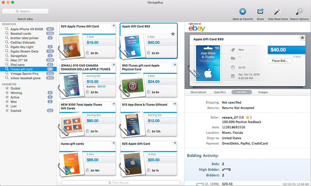Switch to the Images tab
Screen dimensions: 311x186
(x=263, y=92)
